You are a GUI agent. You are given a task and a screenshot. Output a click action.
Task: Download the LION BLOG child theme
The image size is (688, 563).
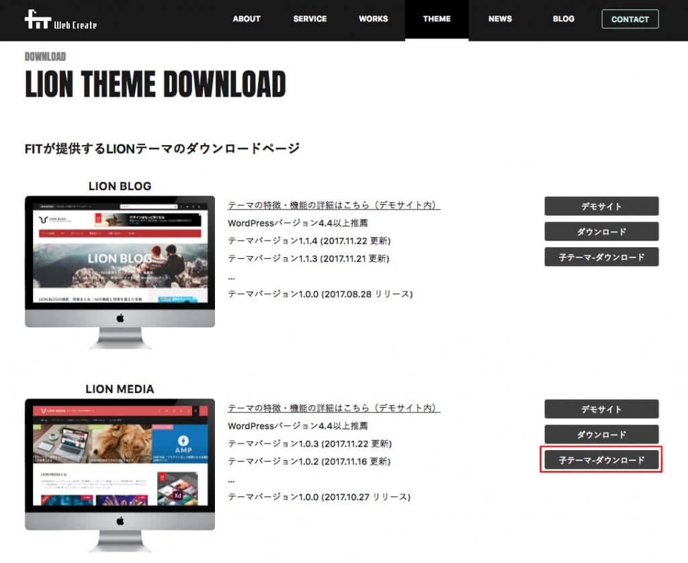(x=601, y=257)
